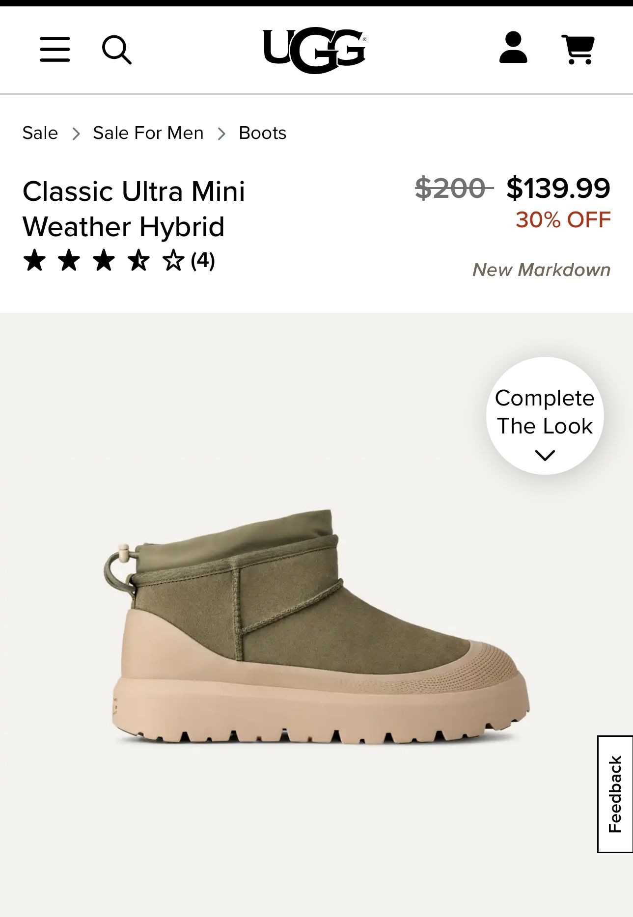633x917 pixels.
Task: Click the chevron under Complete The Look
Action: 545,456
